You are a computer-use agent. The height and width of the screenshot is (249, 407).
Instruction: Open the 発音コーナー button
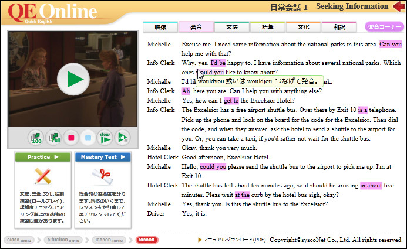pyautogui.click(x=385, y=27)
